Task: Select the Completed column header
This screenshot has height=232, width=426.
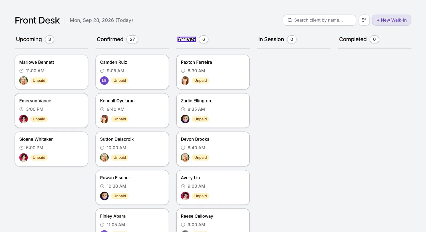Action: [353, 39]
